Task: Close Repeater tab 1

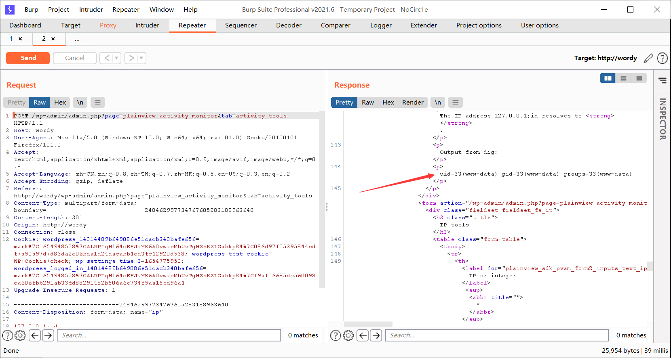Action: [20, 39]
